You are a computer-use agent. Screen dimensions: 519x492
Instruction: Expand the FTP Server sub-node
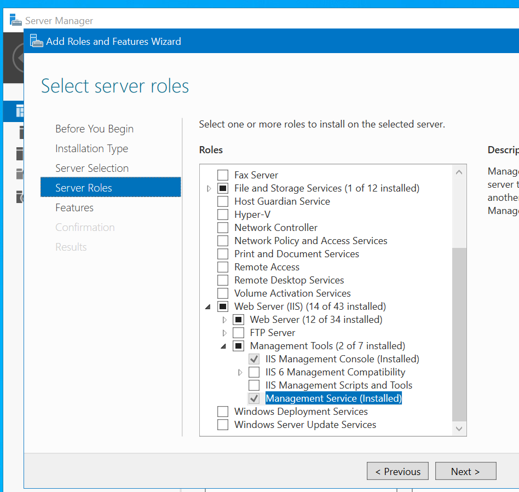pos(224,333)
